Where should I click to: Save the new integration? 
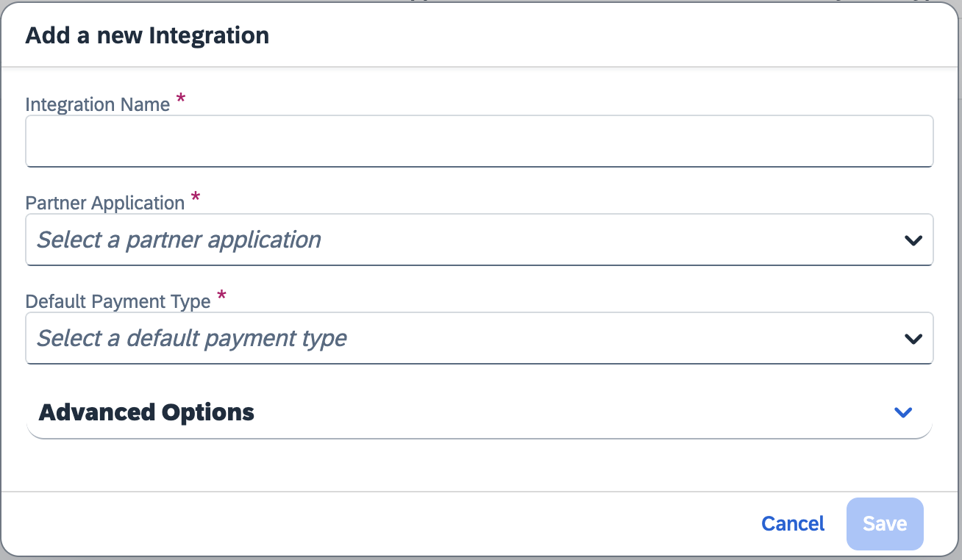point(885,524)
